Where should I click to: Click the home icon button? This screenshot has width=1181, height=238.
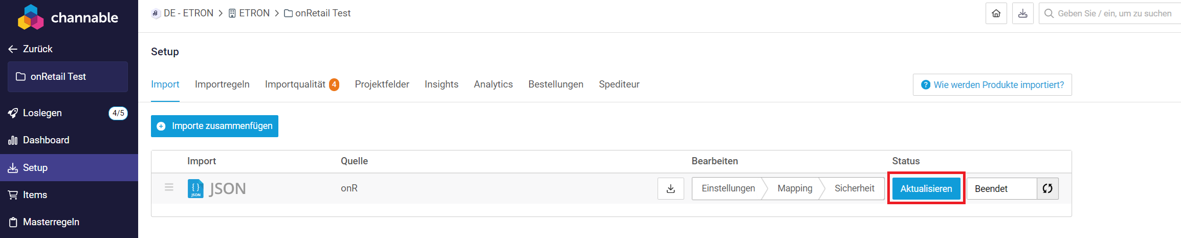click(996, 14)
